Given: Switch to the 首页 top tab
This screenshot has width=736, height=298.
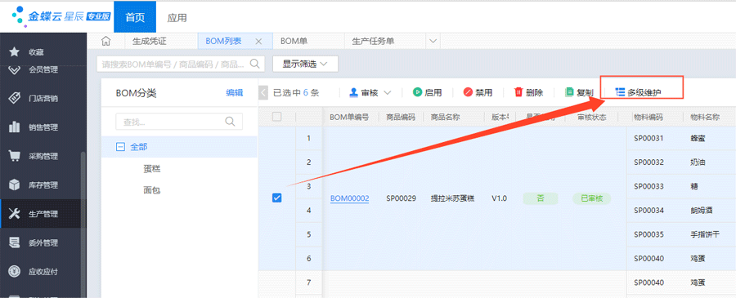Looking at the screenshot, I should (x=135, y=17).
